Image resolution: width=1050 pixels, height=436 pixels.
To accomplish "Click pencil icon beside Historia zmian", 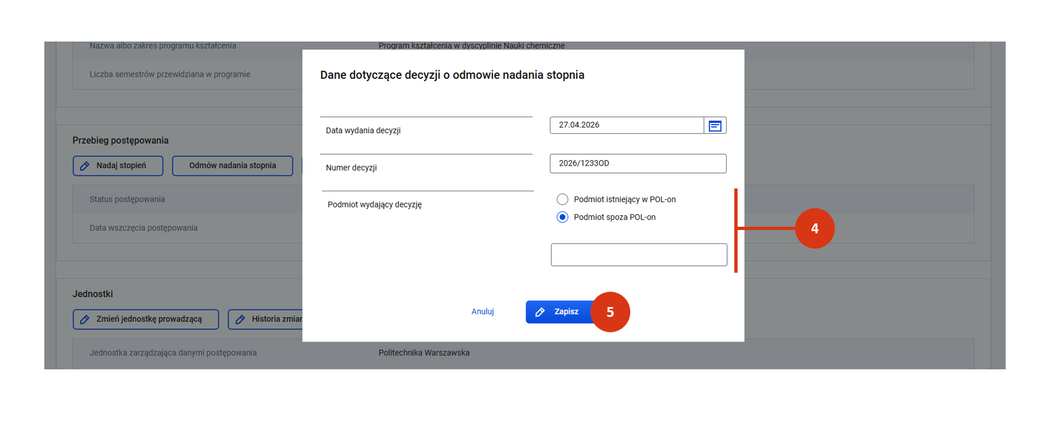I will [240, 320].
